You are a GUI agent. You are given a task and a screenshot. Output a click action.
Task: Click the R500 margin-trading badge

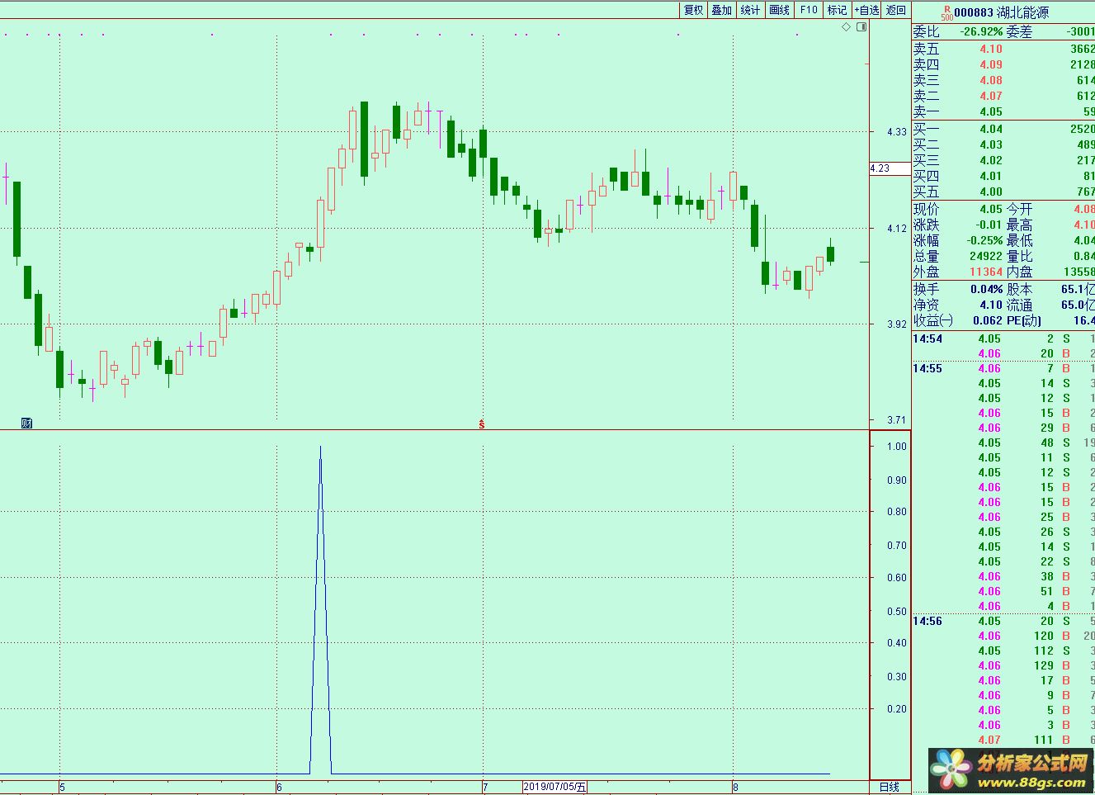coord(946,12)
